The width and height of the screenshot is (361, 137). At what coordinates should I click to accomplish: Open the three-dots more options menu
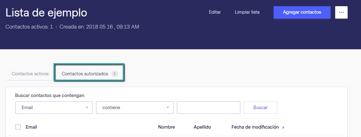341,12
